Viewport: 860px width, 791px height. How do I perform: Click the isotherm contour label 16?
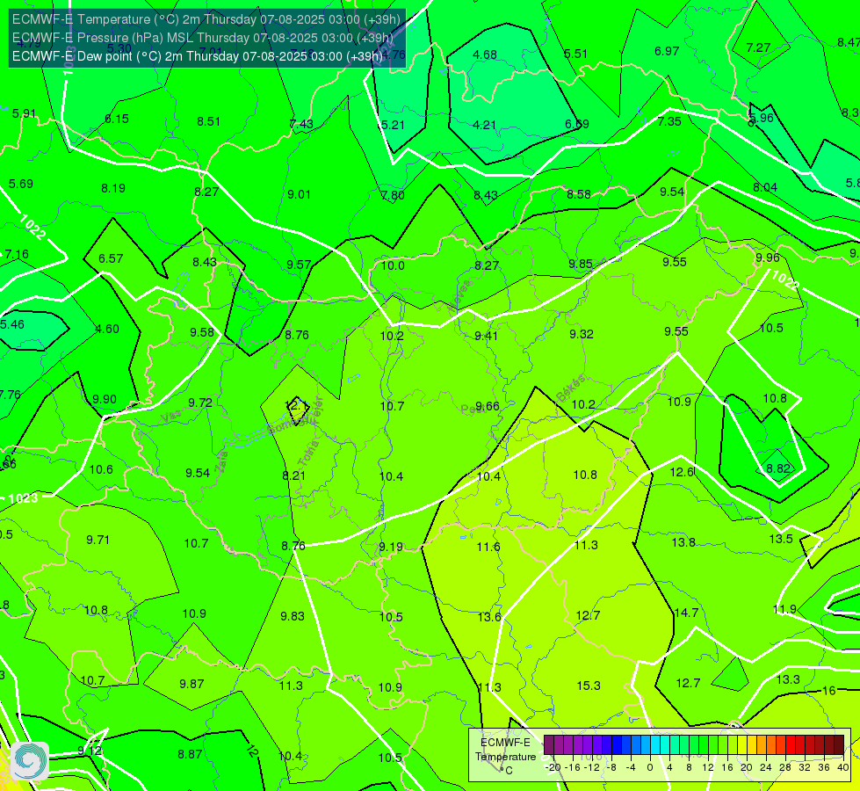[828, 691]
